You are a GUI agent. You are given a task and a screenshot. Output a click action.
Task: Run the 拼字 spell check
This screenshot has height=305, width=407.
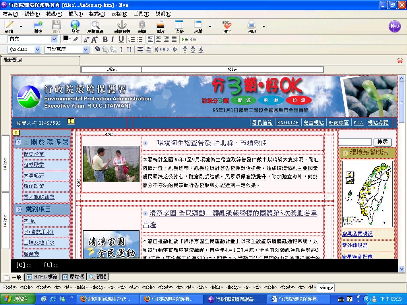click(x=227, y=27)
